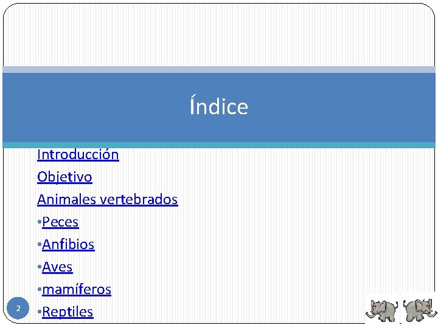
Task: Open the mamíferos link
Action: click(77, 289)
